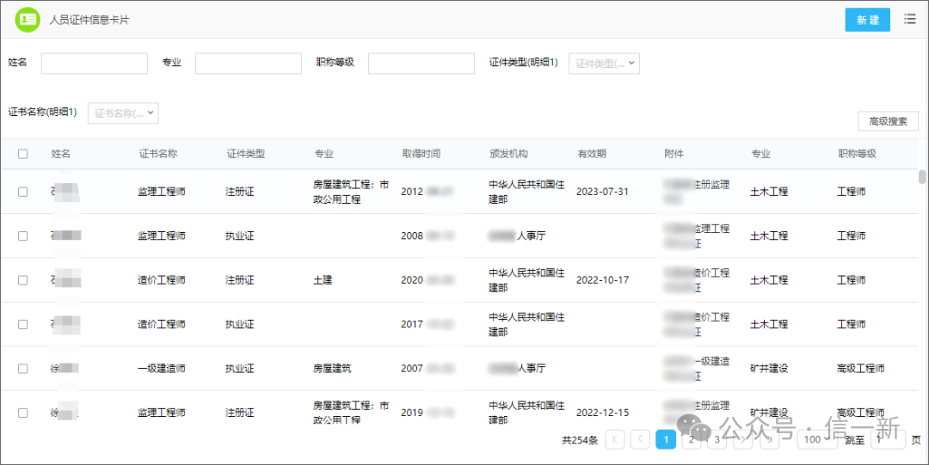Screen dimensions: 929x465
Task: Click the 2022-12-15 expiry date cell
Action: click(x=602, y=413)
